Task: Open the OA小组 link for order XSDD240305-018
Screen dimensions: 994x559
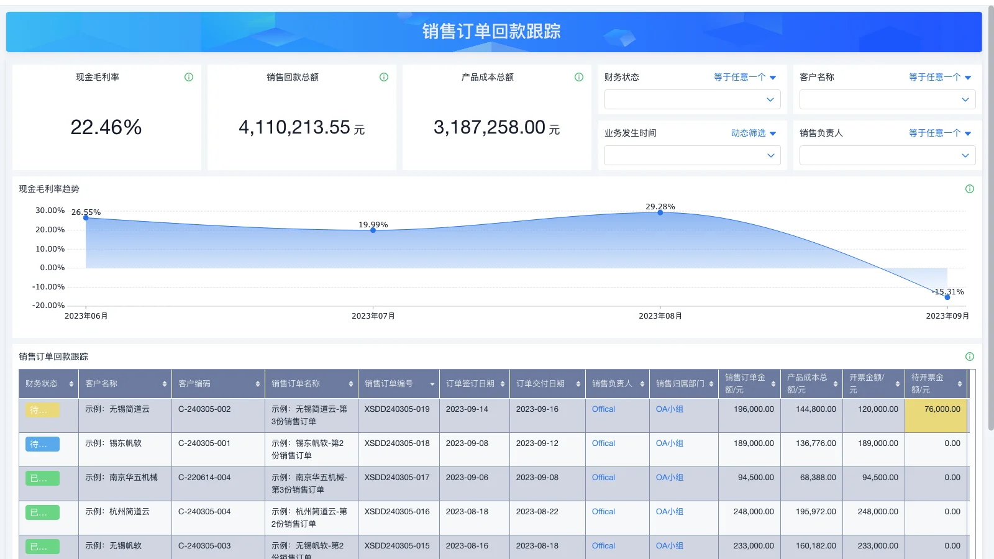Action: [x=669, y=443]
